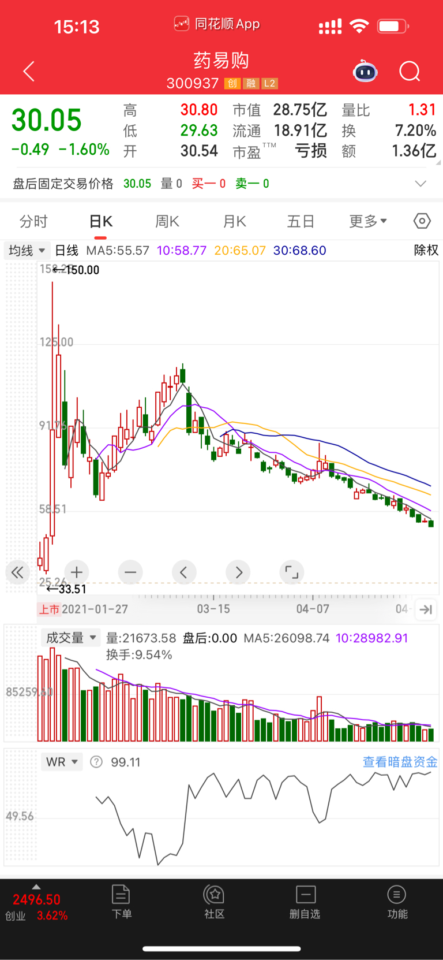Tap MA 30:68.60 blue legend
This screenshot has width=443, height=960.
[x=300, y=251]
